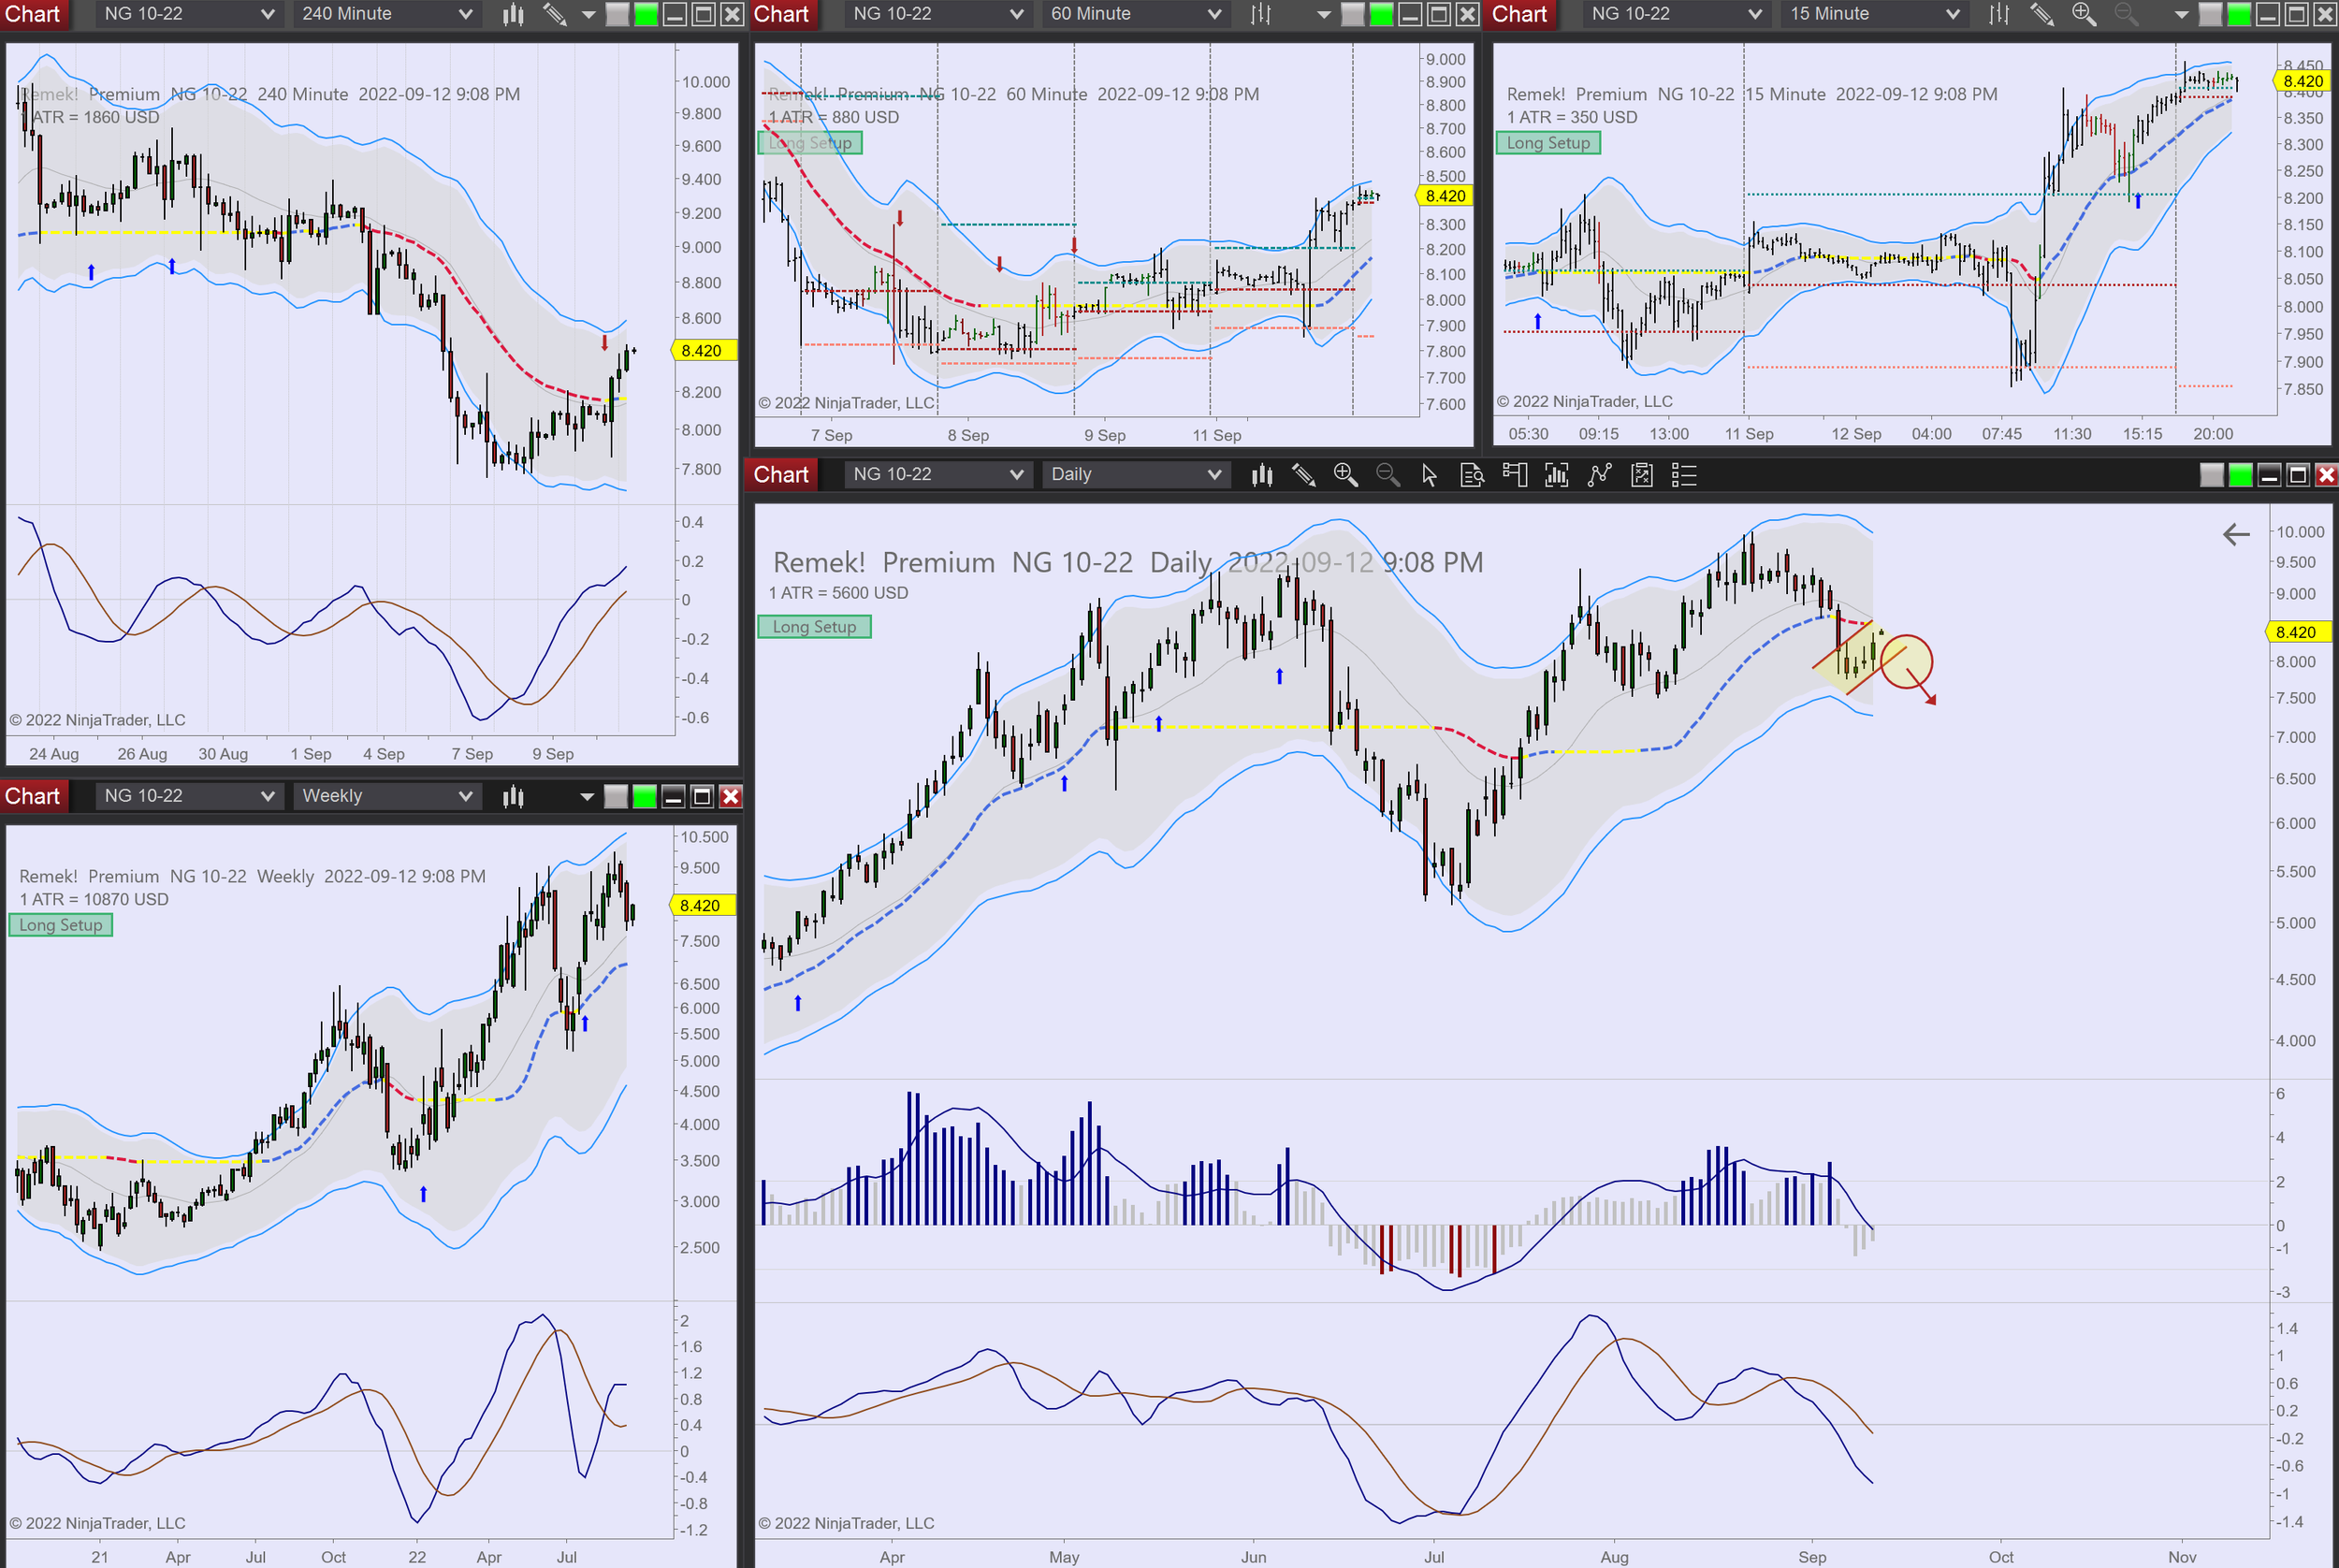Click Zoom In icon on 15 Minute chart
Image resolution: width=2339 pixels, height=1568 pixels.
point(2083,14)
